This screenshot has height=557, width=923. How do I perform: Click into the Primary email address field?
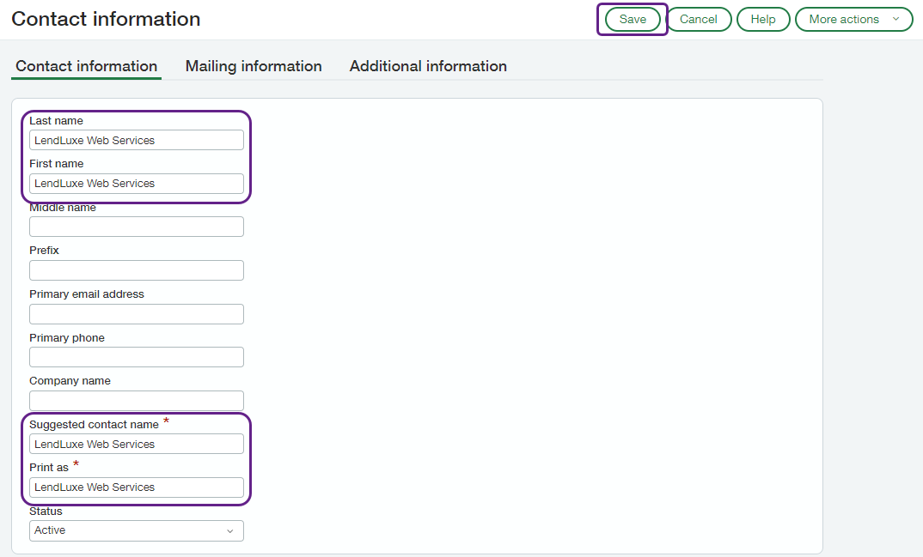tap(136, 313)
